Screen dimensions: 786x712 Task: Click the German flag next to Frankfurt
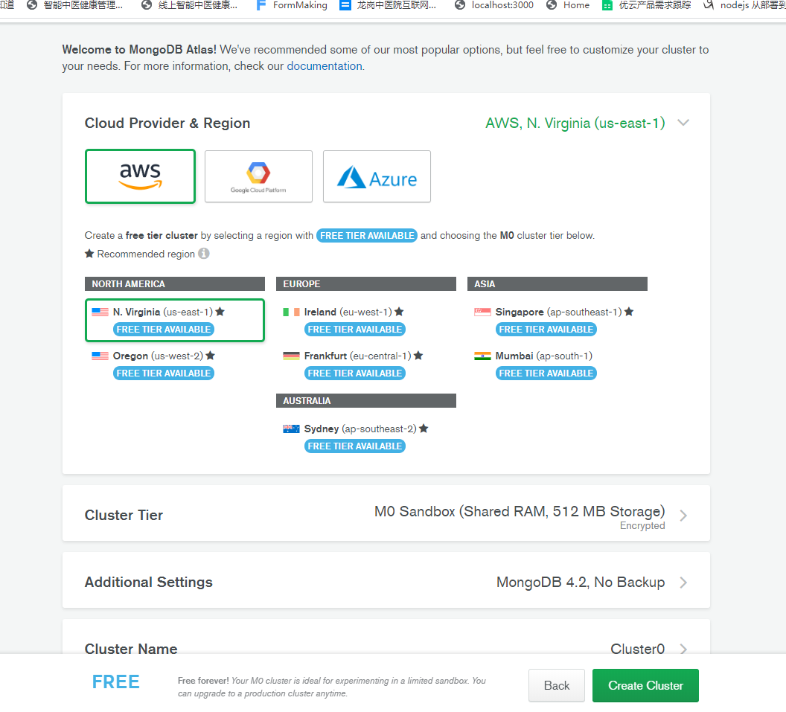click(x=291, y=356)
